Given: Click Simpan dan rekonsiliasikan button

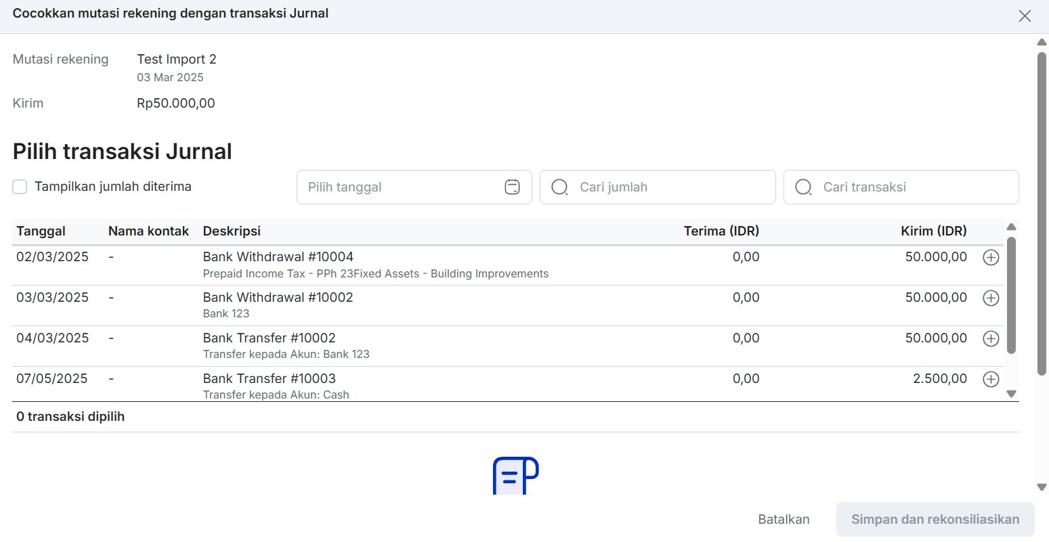Looking at the screenshot, I should tap(935, 519).
